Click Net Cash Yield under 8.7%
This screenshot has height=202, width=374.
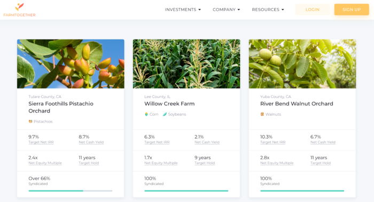[x=91, y=142]
